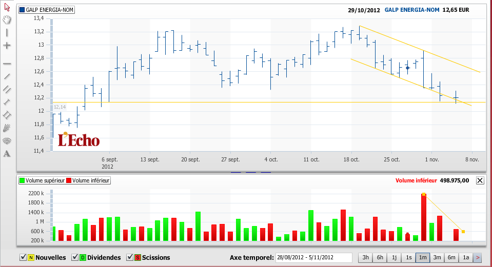Select the 1m time range button
492x267 pixels.
coord(423,258)
